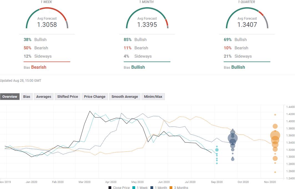Image resolution: width=295 pixels, height=189 pixels.
Task: Toggle the 1 Month legend swatch
Action: click(x=152, y=188)
